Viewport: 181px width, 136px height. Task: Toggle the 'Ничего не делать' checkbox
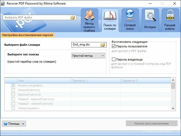[x=13, y=85]
